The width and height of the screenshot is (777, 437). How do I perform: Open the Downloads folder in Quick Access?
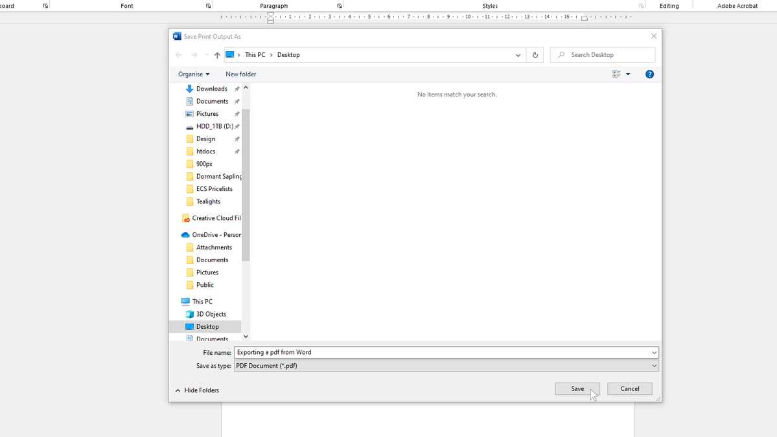pyautogui.click(x=209, y=89)
